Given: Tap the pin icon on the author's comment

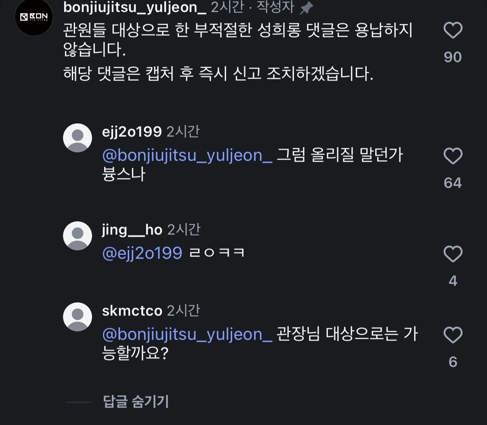Looking at the screenshot, I should (306, 8).
